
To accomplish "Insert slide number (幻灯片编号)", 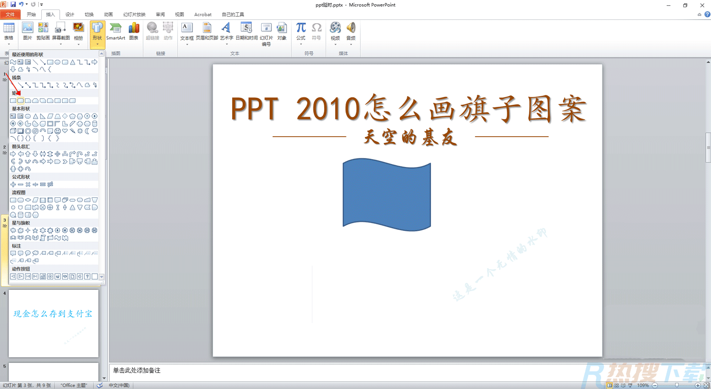I will click(x=266, y=32).
